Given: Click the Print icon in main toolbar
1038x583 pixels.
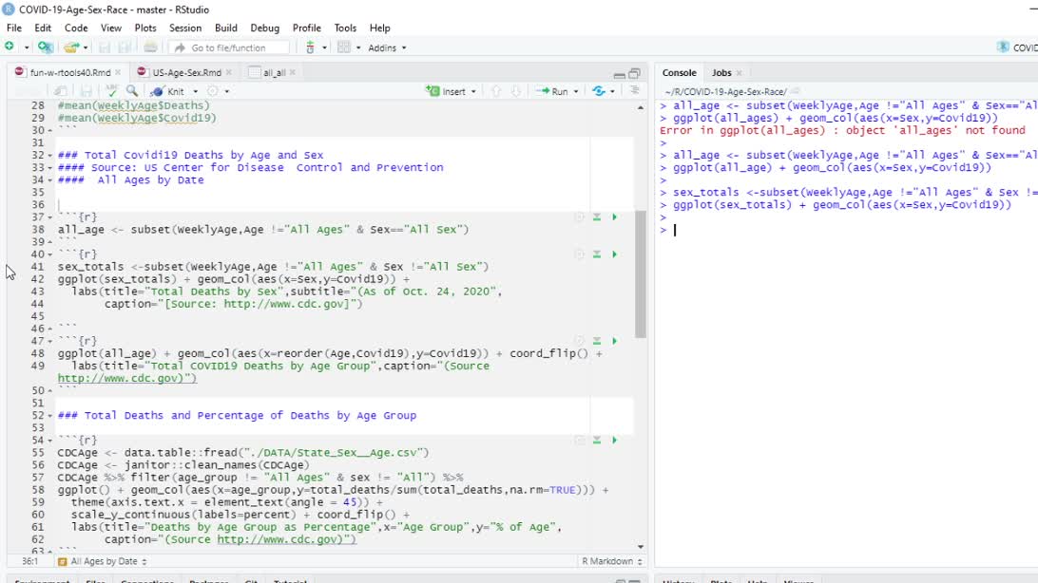Looking at the screenshot, I should 150,47.
